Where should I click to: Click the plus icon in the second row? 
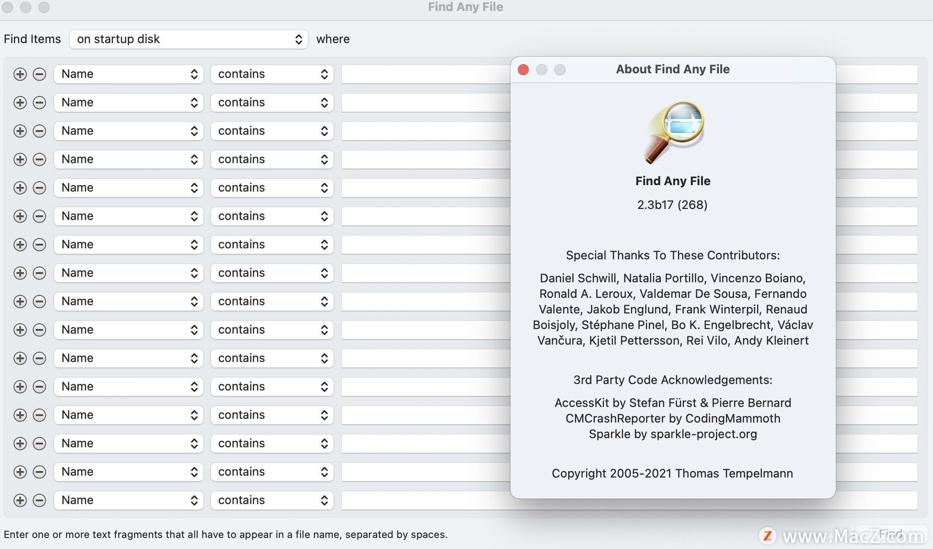[x=20, y=103]
